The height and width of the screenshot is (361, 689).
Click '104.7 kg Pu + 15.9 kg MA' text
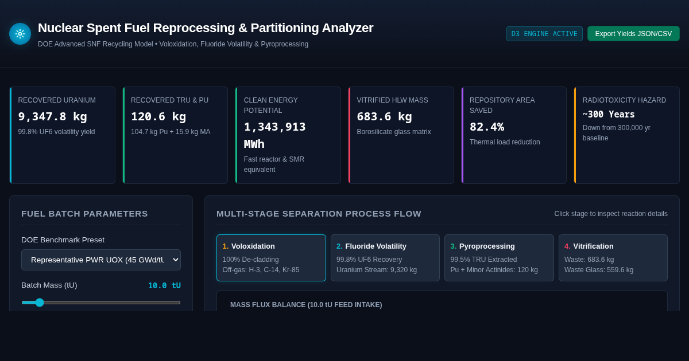click(x=171, y=132)
